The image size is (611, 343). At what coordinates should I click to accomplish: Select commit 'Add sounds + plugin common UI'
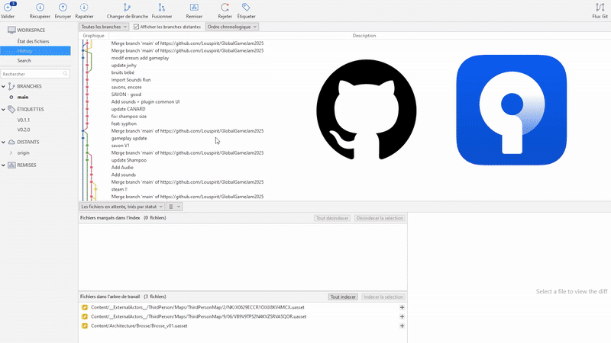145,102
